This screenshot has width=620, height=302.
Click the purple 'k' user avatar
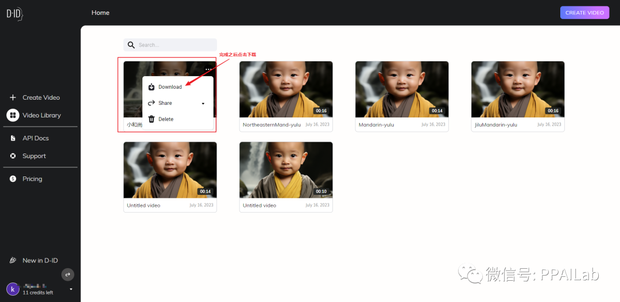pyautogui.click(x=13, y=289)
